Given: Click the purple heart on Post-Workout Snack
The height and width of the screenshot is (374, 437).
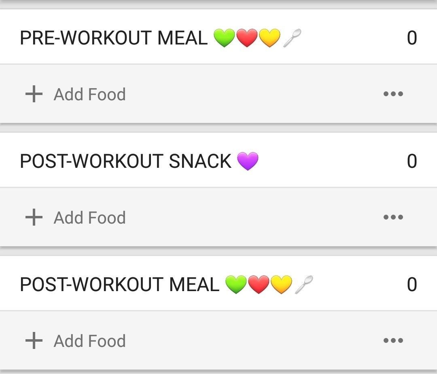Looking at the screenshot, I should click(x=247, y=161).
